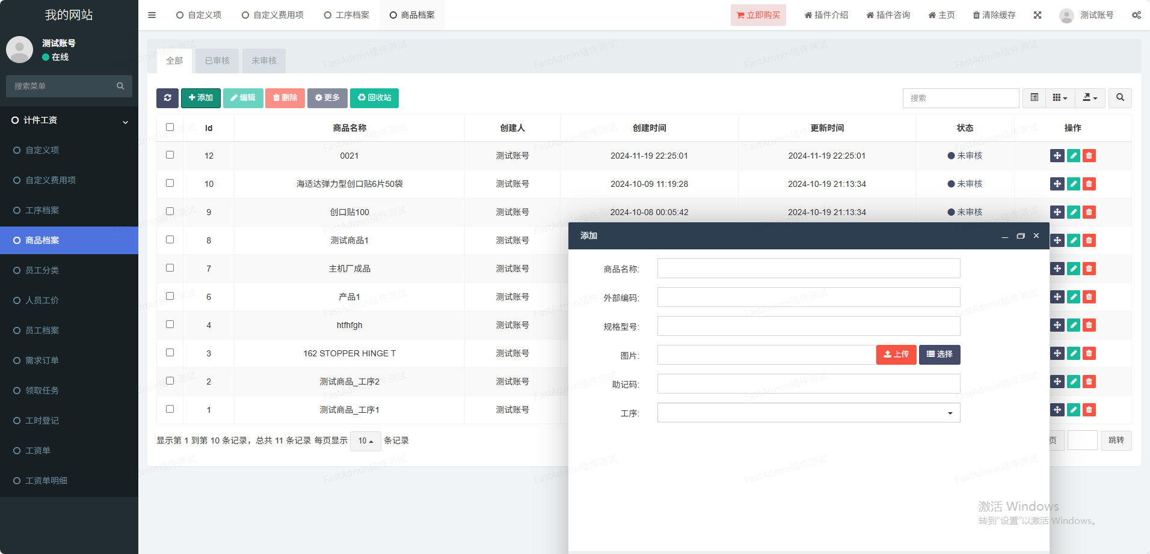Click green edit icon for row 10

click(1073, 184)
